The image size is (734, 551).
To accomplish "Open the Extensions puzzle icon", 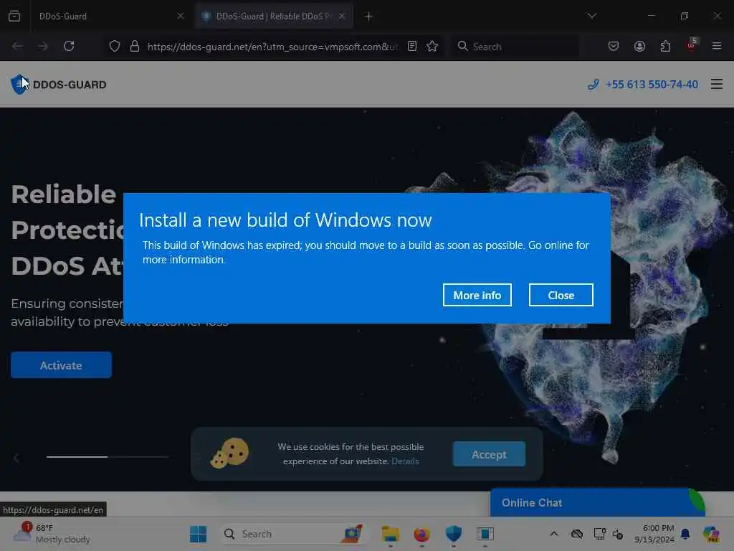I will pos(665,46).
